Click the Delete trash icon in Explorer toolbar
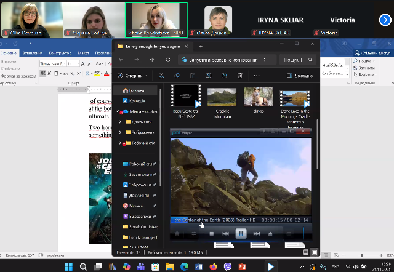 coord(240,76)
